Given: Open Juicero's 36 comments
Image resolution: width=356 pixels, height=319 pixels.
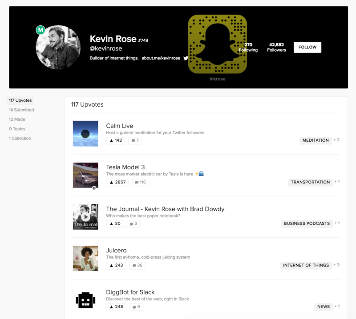Looking at the screenshot, I should point(138,265).
